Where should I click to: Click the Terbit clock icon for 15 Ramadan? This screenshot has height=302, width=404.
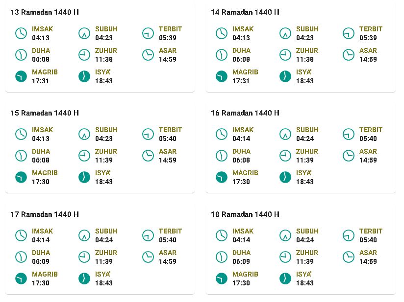[148, 134]
